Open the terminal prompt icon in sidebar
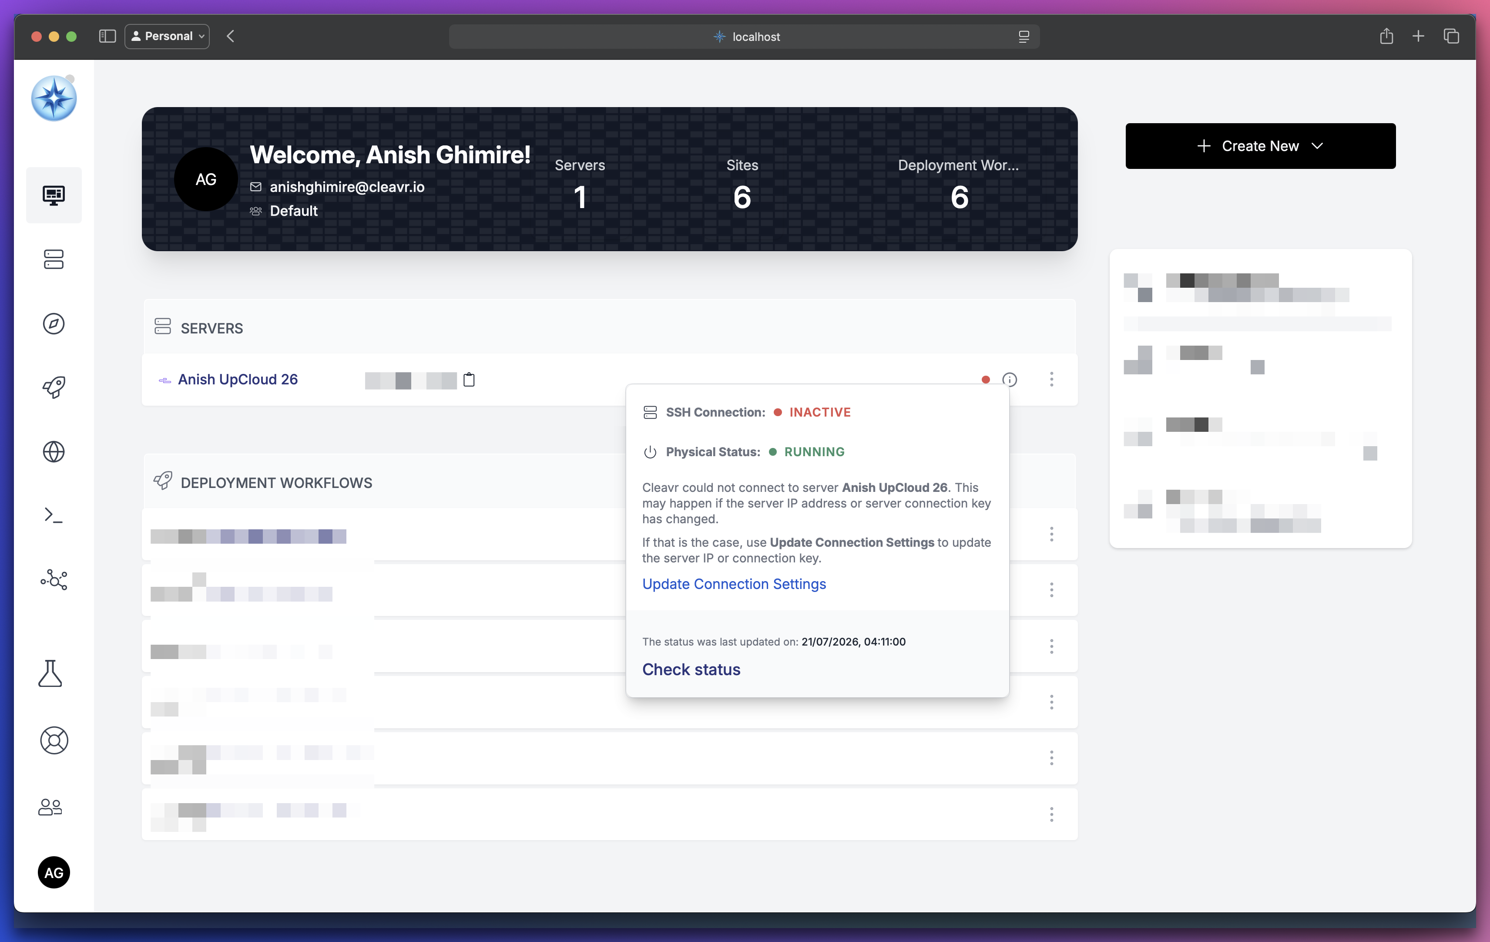 [x=54, y=515]
